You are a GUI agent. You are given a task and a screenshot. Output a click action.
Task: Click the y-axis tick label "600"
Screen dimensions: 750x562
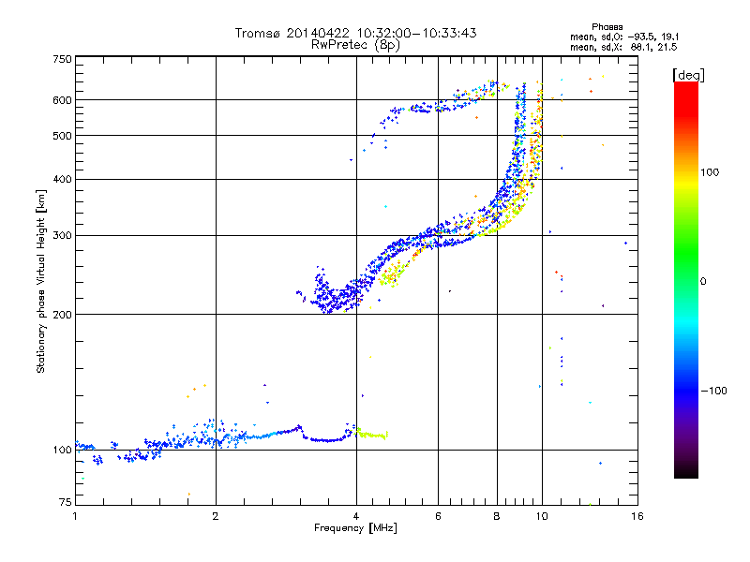coord(62,100)
